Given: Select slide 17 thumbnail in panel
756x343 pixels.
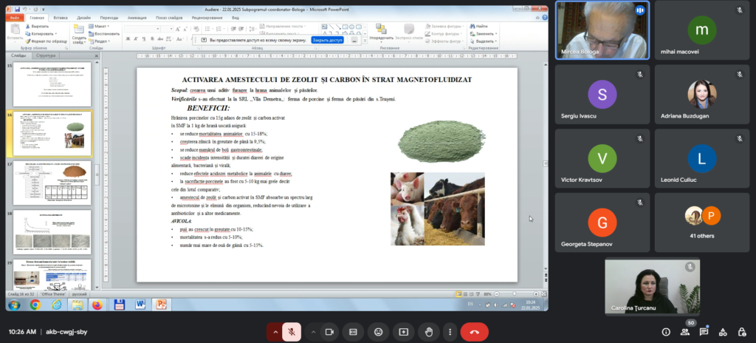Looking at the screenshot, I should (58, 182).
